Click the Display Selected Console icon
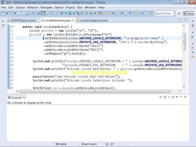This screenshot has width=196, height=147. click(165, 97)
